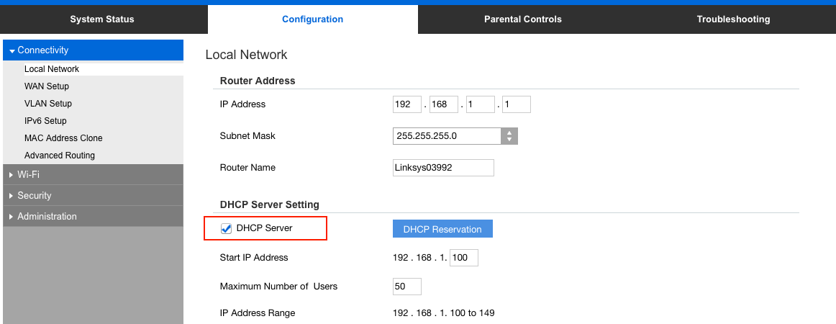The width and height of the screenshot is (836, 324).
Task: Click the Start IP Address label
Action: (254, 257)
